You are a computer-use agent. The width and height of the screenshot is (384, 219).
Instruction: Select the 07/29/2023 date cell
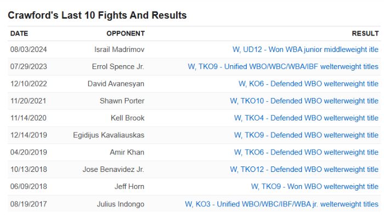[29, 67]
